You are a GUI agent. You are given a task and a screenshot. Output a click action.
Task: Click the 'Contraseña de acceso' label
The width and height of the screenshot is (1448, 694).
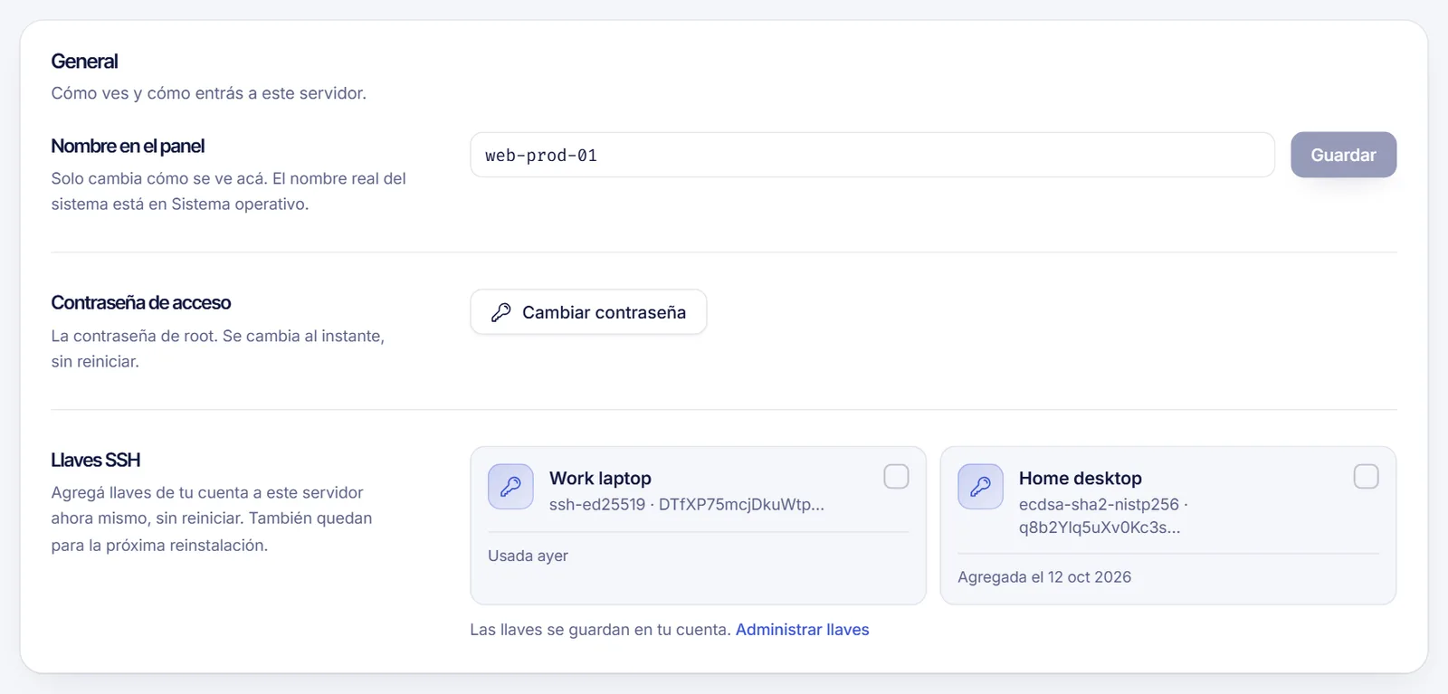tap(141, 302)
